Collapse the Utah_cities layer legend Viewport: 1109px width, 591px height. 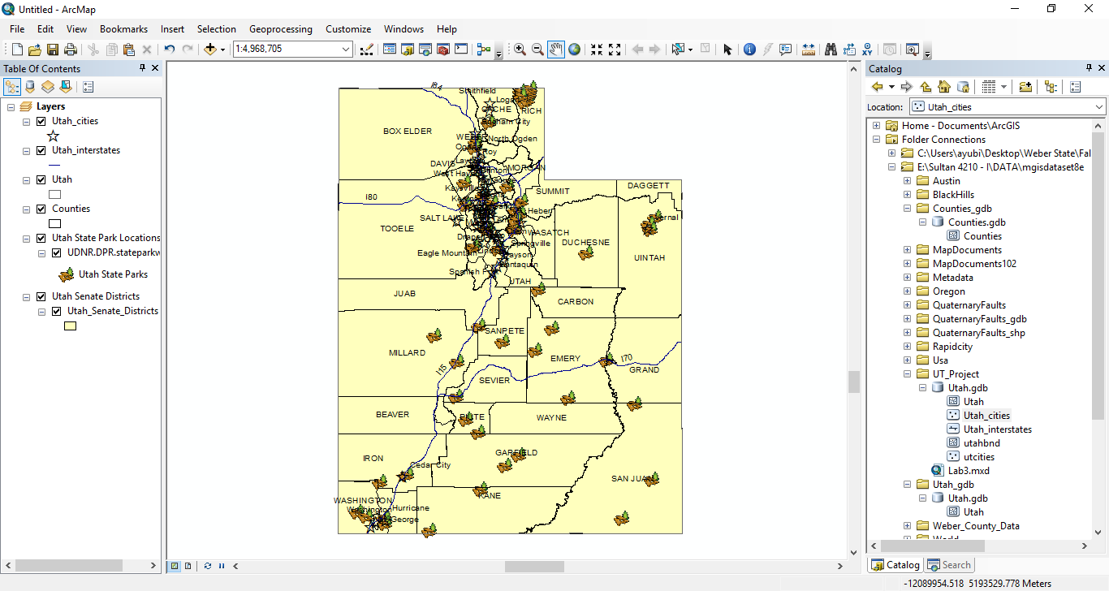(x=27, y=121)
